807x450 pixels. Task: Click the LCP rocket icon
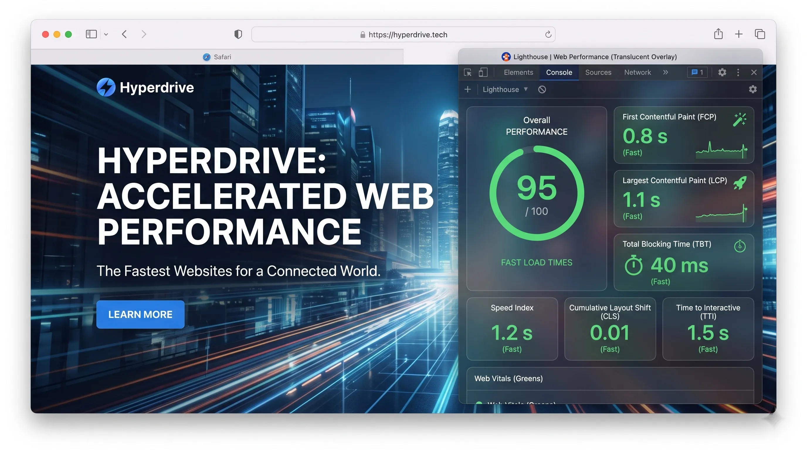(740, 183)
